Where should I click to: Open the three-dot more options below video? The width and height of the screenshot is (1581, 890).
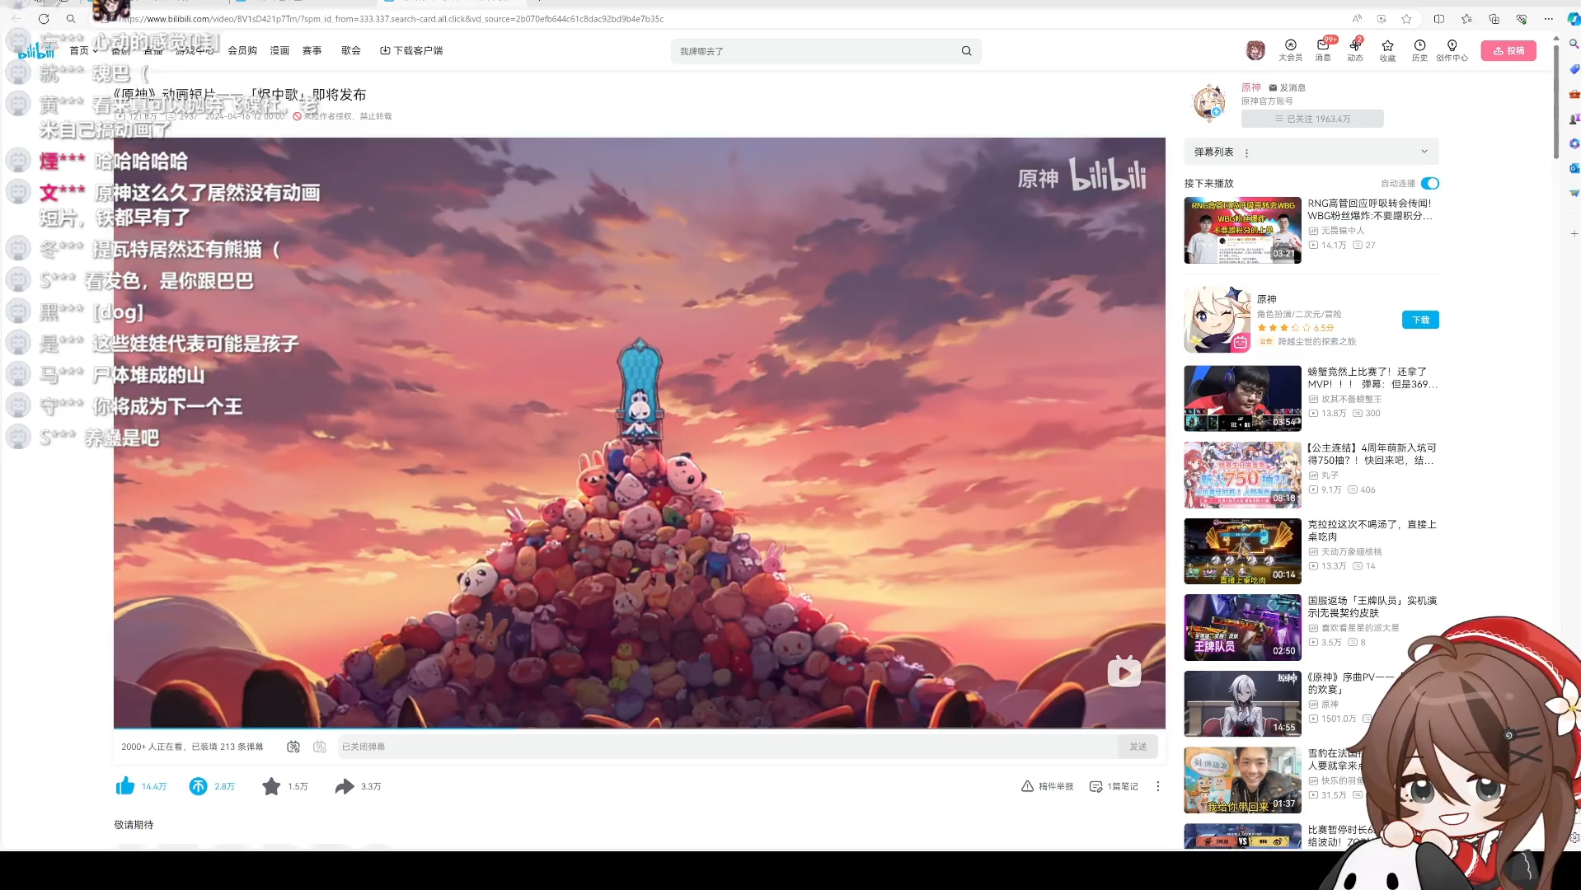tap(1157, 786)
